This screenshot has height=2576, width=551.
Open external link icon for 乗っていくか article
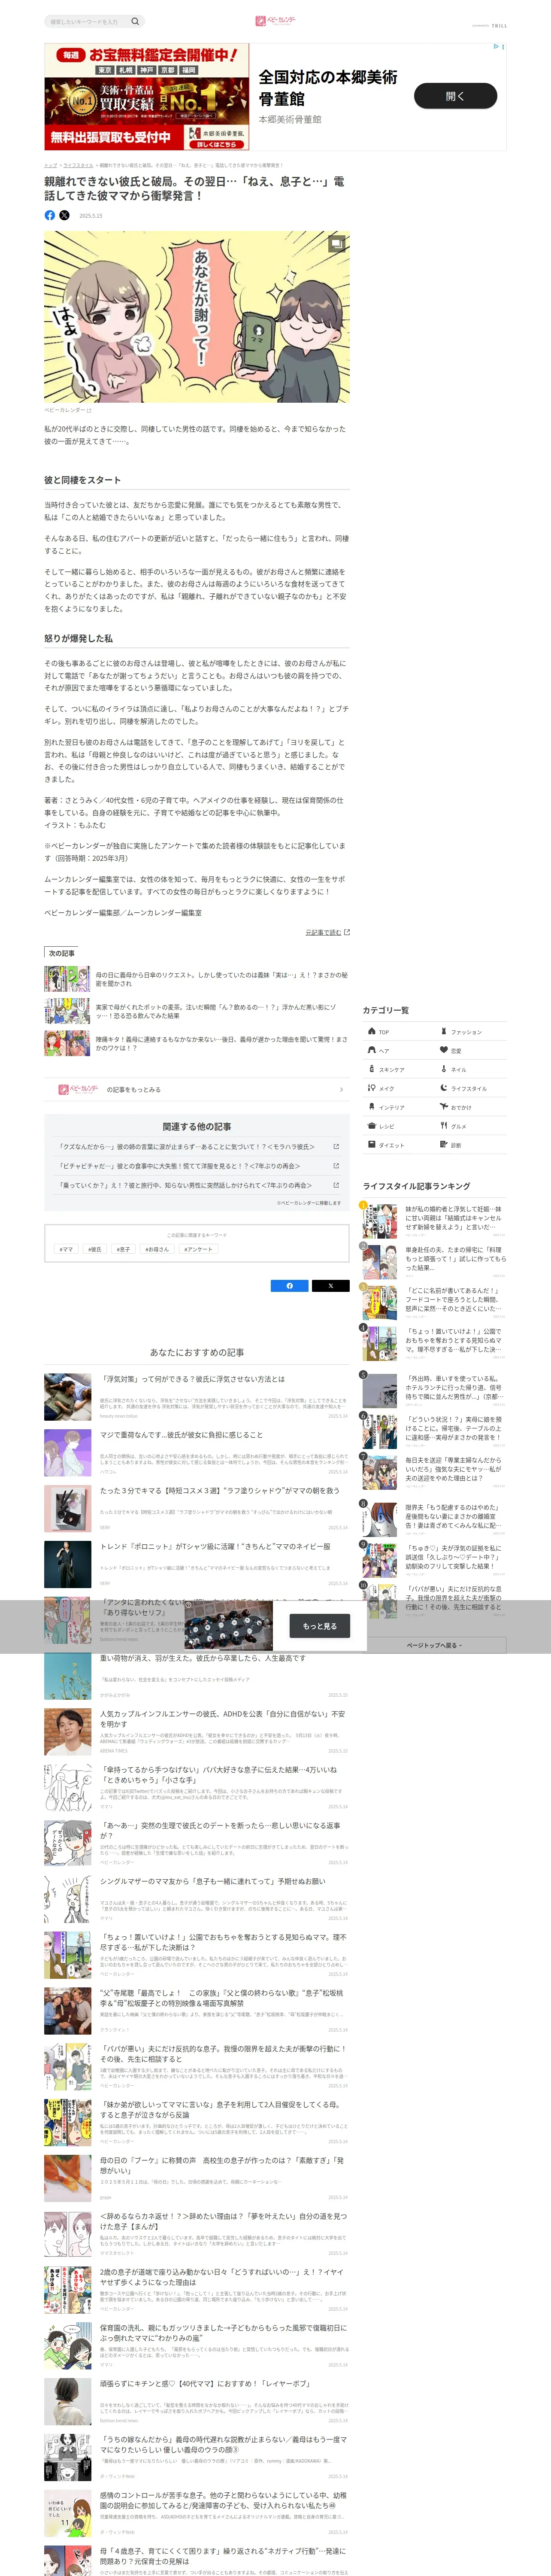click(335, 1185)
